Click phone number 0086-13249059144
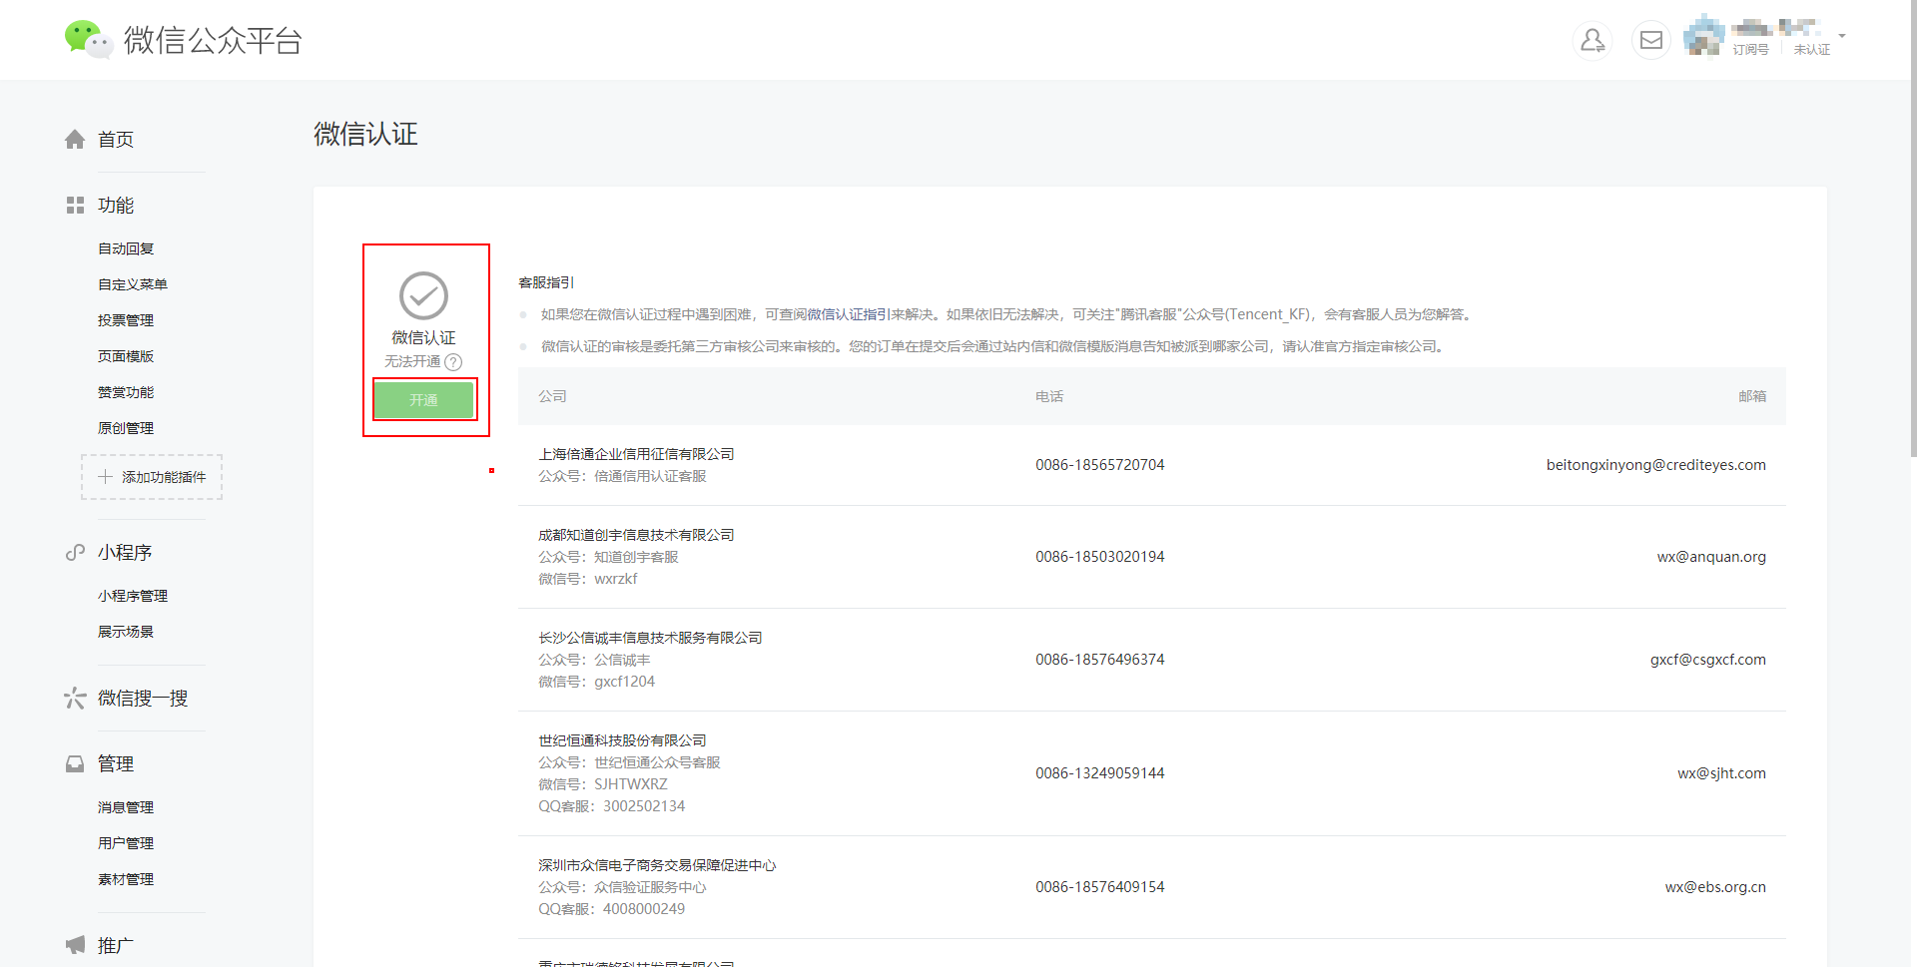The height and width of the screenshot is (967, 1917). point(1100,773)
